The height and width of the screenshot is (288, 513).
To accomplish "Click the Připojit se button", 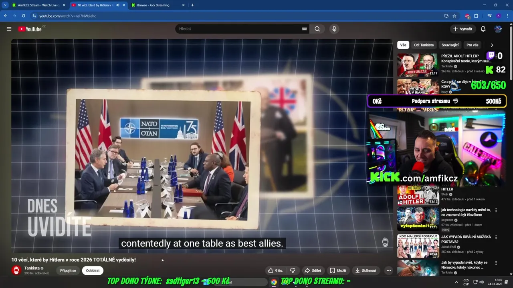I will (68, 270).
